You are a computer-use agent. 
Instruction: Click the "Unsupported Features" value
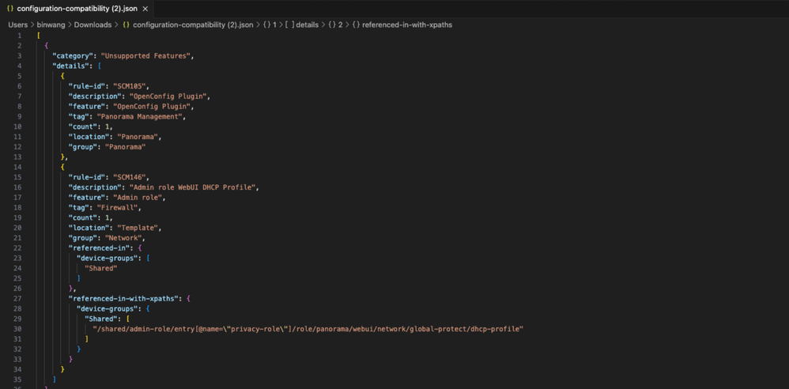point(145,56)
